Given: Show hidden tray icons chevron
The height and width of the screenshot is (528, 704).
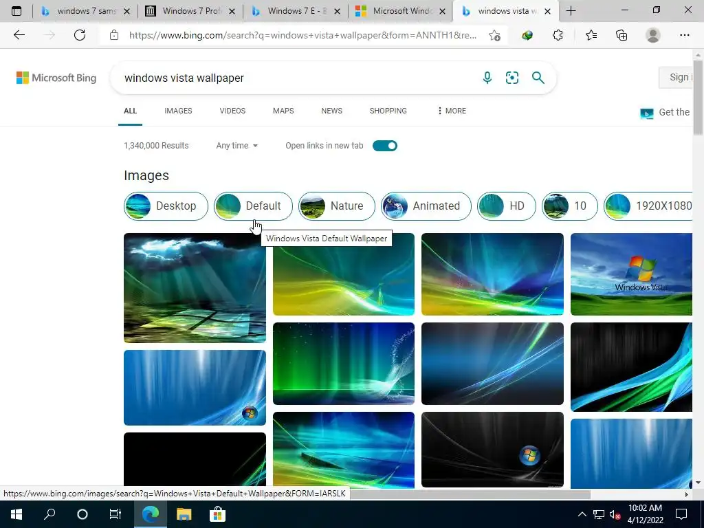Looking at the screenshot, I should pyautogui.click(x=582, y=514).
